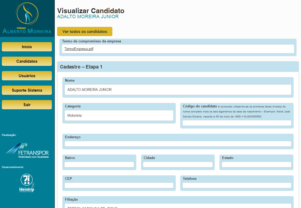Select the Estado input field
301x208 pixels.
tap(256, 165)
